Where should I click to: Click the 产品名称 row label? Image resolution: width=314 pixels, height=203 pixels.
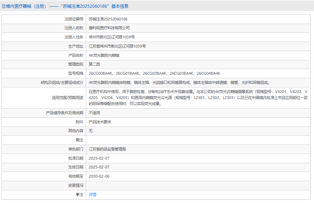76,56
